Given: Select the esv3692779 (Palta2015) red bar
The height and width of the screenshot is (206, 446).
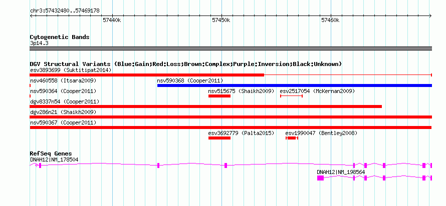Looking at the screenshot, I should tap(219, 138).
